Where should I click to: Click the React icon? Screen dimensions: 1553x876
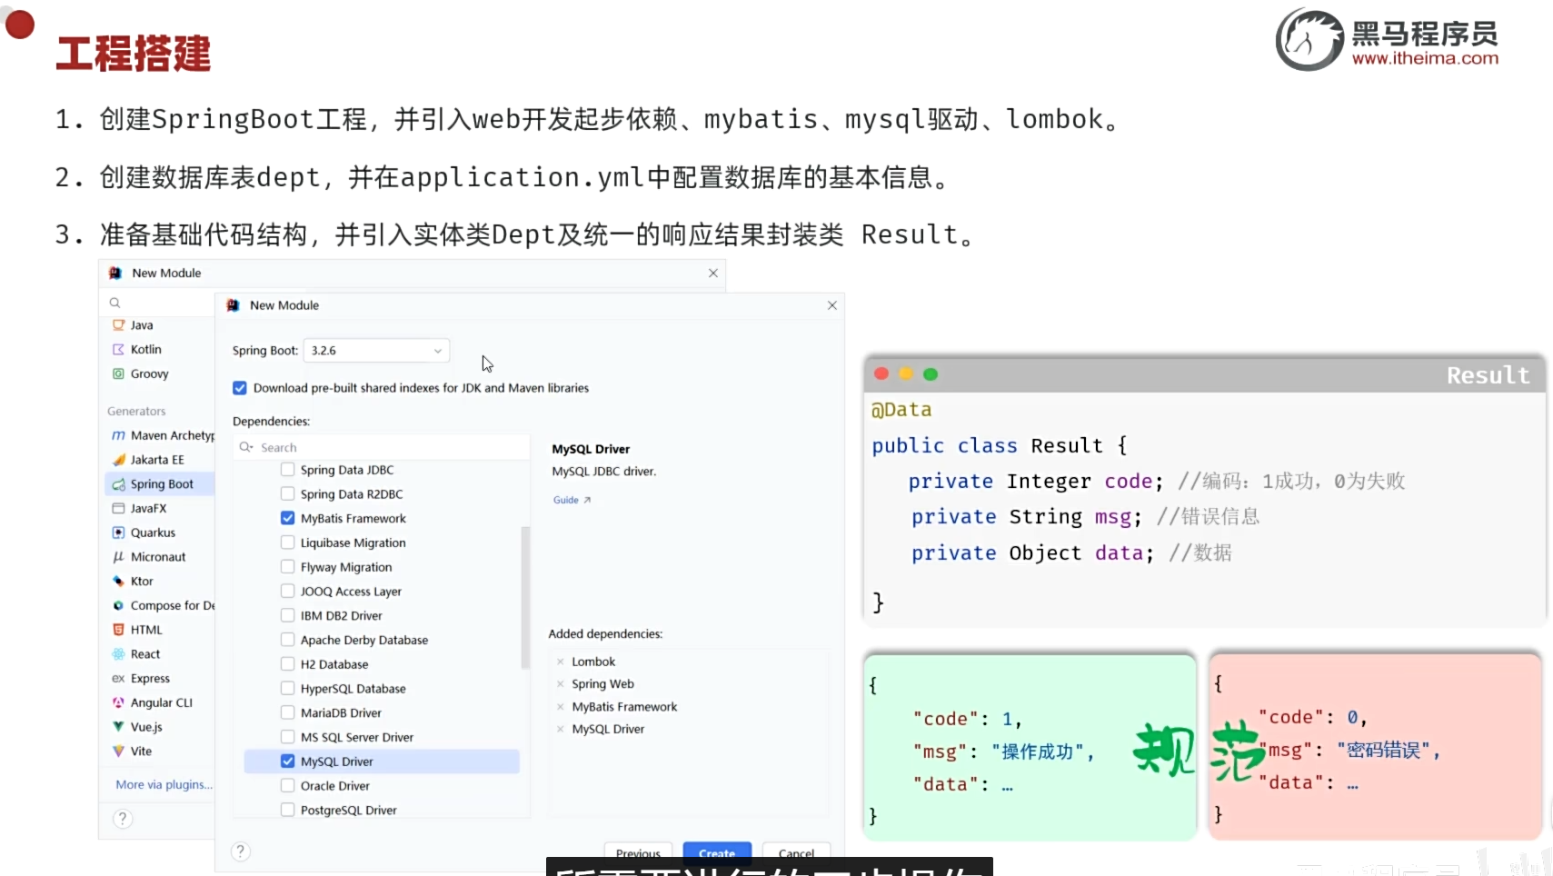(x=118, y=654)
